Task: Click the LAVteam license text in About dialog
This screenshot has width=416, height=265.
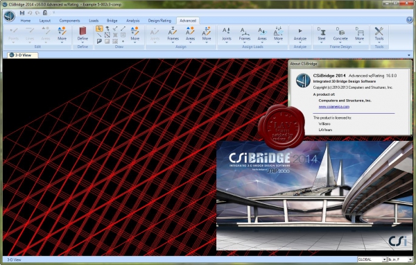Action: click(325, 130)
